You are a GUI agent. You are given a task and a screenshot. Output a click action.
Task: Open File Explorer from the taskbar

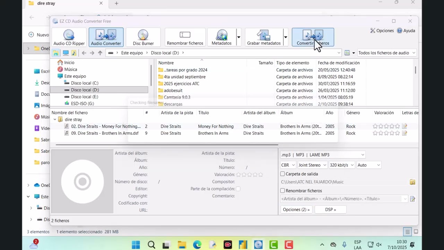[x=182, y=245]
